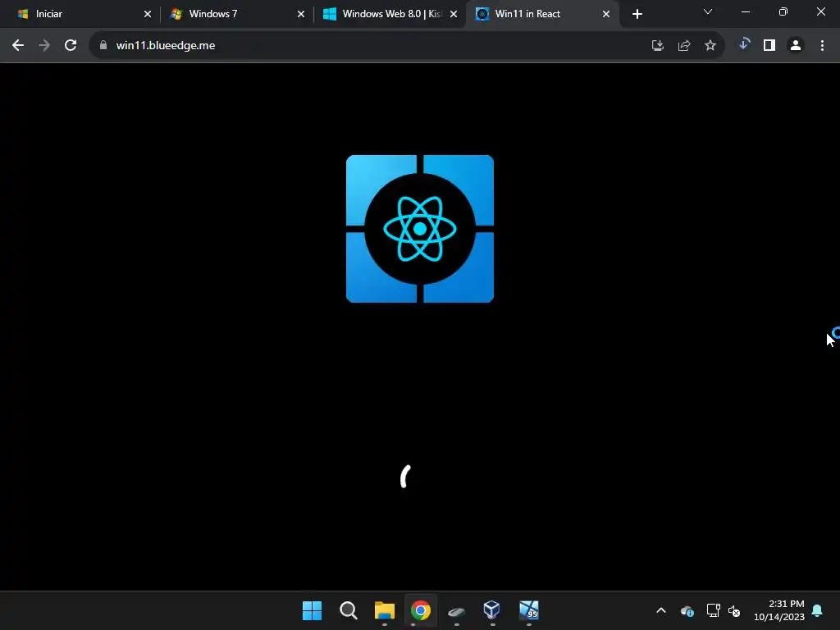Open File Explorer from taskbar
This screenshot has height=630, width=840.
click(385, 610)
